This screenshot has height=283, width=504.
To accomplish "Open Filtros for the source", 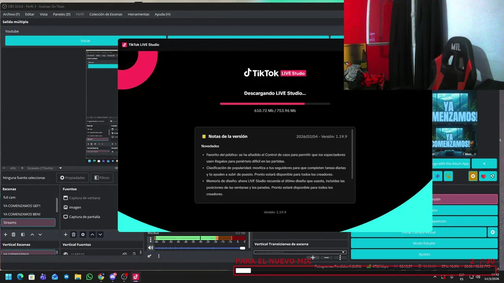I will pos(102,178).
